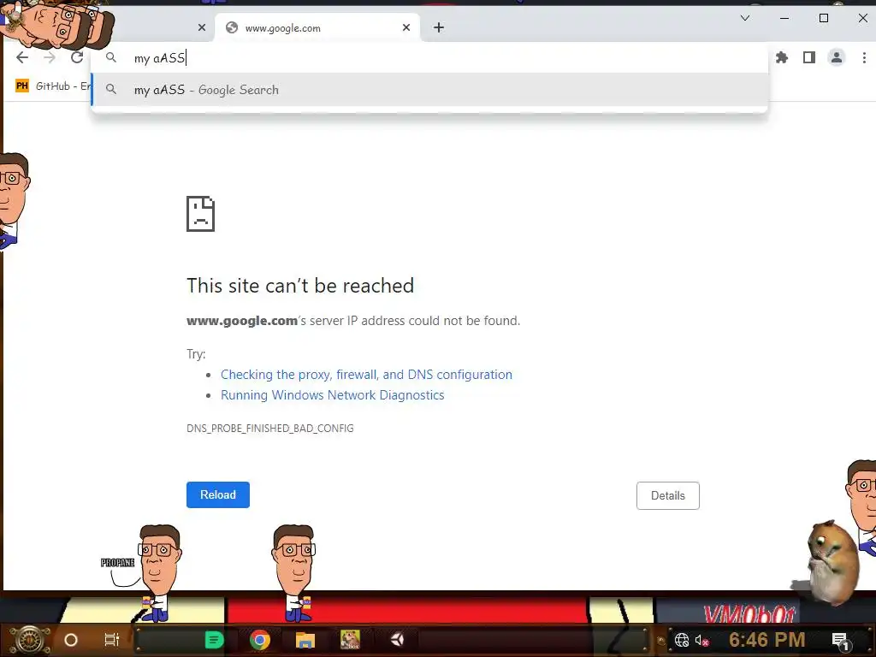Open the hamster Box app in taskbar

coord(350,640)
